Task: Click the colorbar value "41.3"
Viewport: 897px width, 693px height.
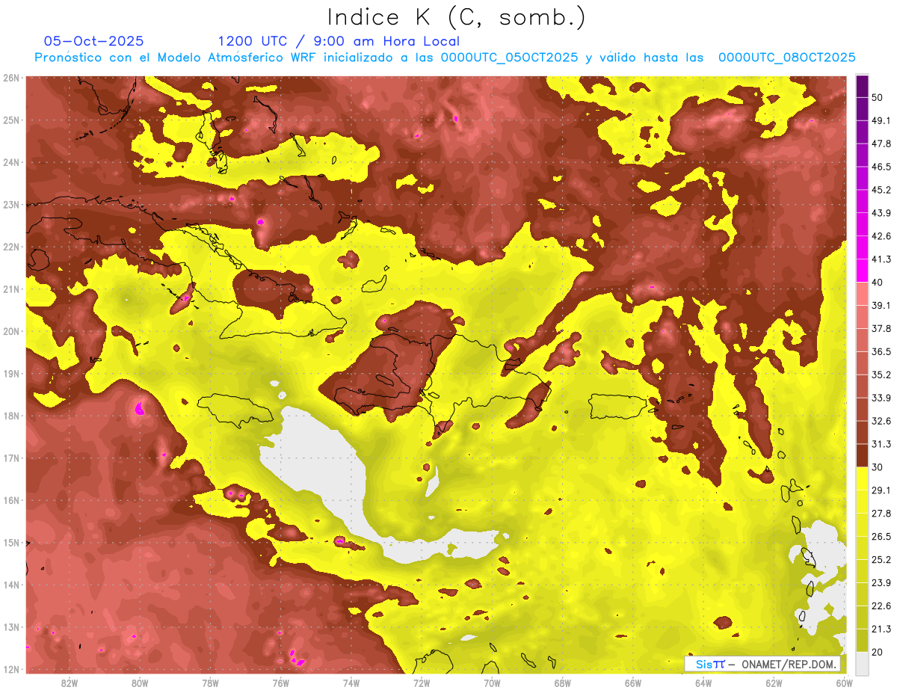Action: click(881, 259)
